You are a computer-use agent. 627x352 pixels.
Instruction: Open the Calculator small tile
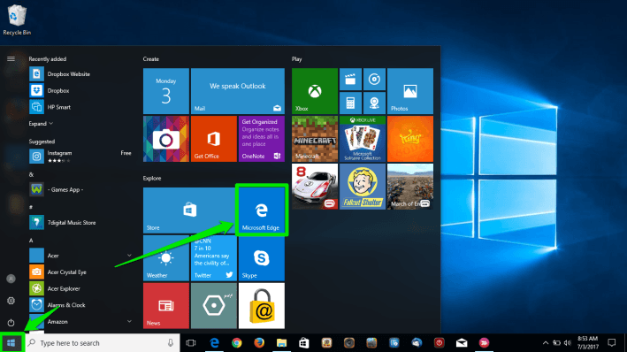tap(350, 103)
